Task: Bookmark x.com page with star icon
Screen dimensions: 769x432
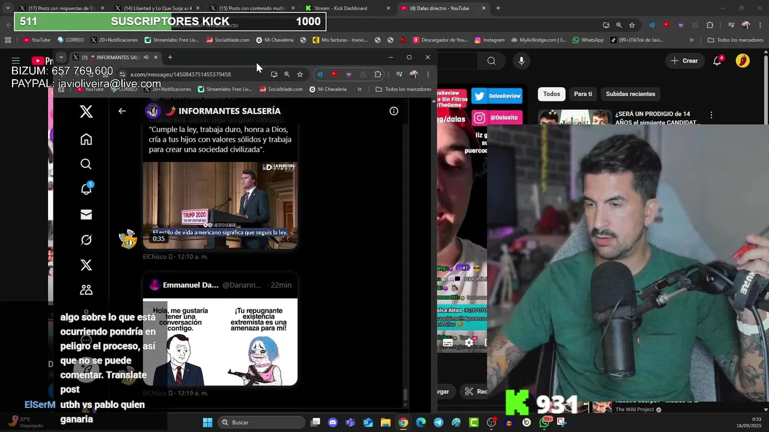Action: (300, 74)
